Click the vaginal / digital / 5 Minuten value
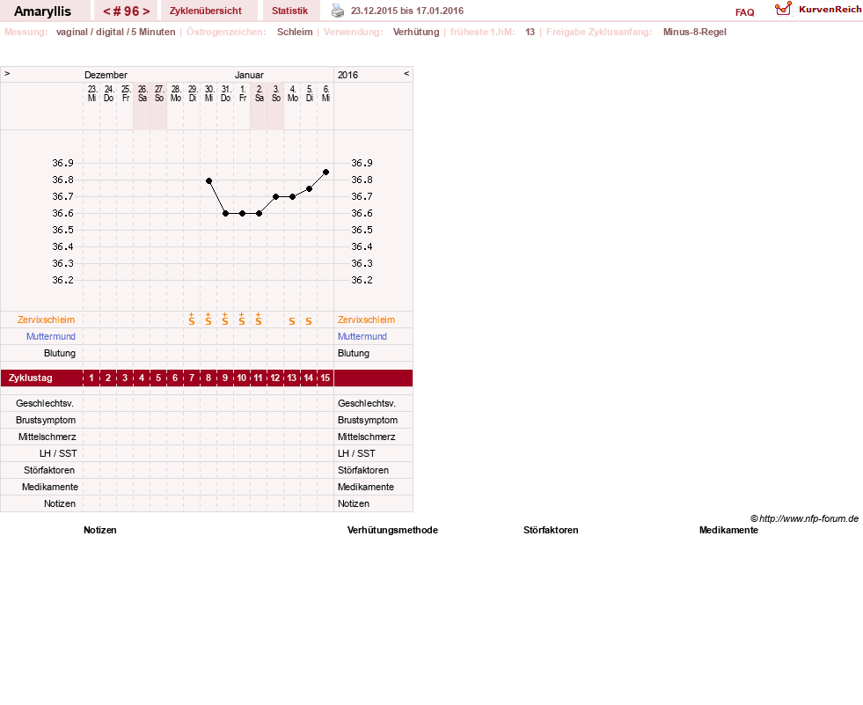This screenshot has width=863, height=705. (x=115, y=32)
